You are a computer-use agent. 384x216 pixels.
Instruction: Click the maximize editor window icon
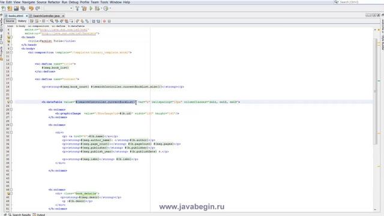[x=379, y=15]
